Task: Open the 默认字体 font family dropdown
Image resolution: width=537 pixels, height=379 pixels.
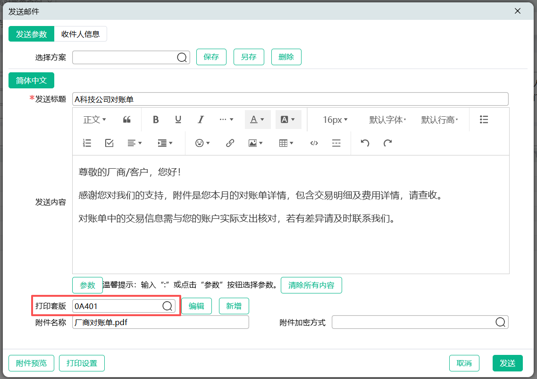Action: click(387, 120)
